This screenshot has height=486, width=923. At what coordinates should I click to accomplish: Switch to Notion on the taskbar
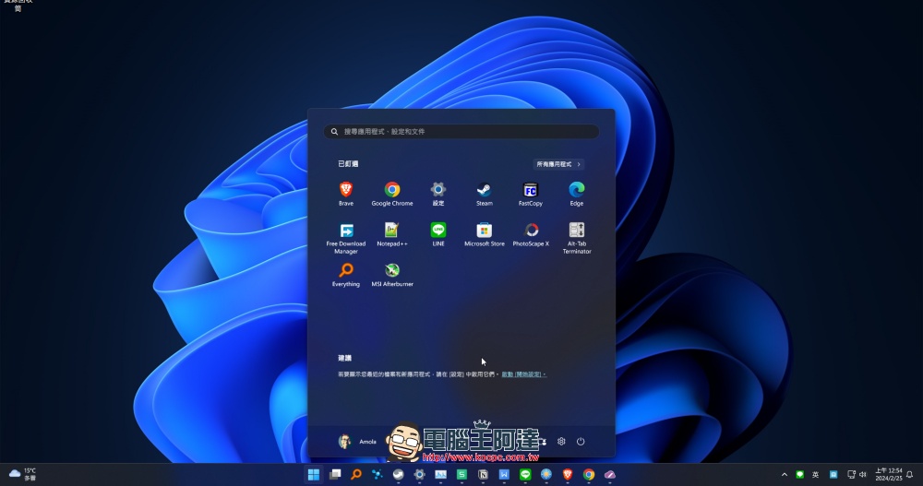point(483,474)
